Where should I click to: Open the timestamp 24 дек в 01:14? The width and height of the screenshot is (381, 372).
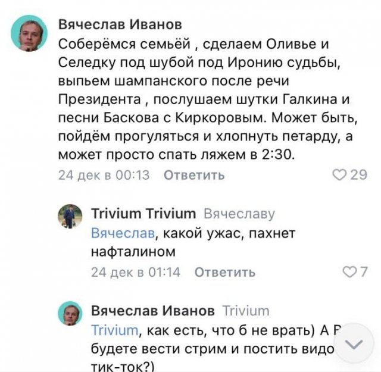(136, 272)
